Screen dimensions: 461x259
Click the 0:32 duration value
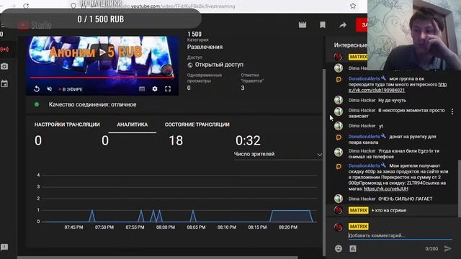[248, 140]
